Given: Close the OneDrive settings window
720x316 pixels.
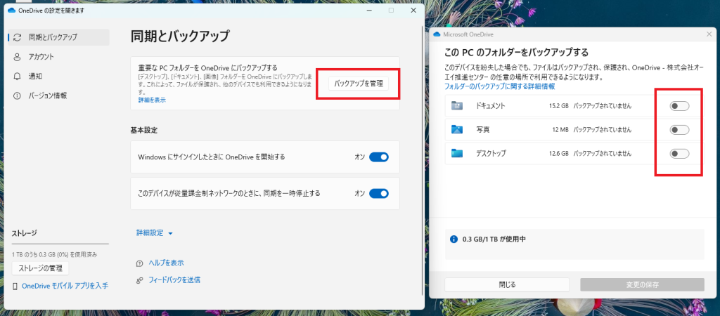Looking at the screenshot, I should pyautogui.click(x=413, y=10).
